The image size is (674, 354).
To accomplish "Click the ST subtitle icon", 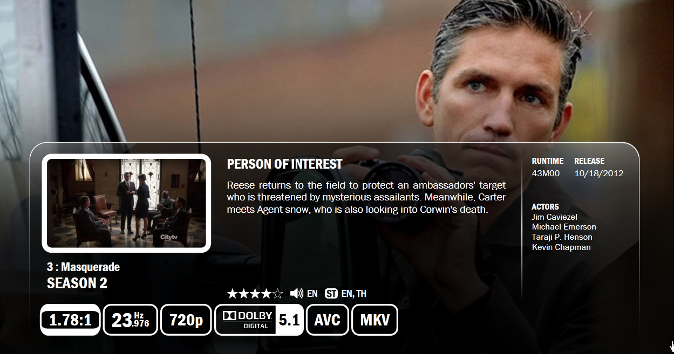I will coord(331,294).
